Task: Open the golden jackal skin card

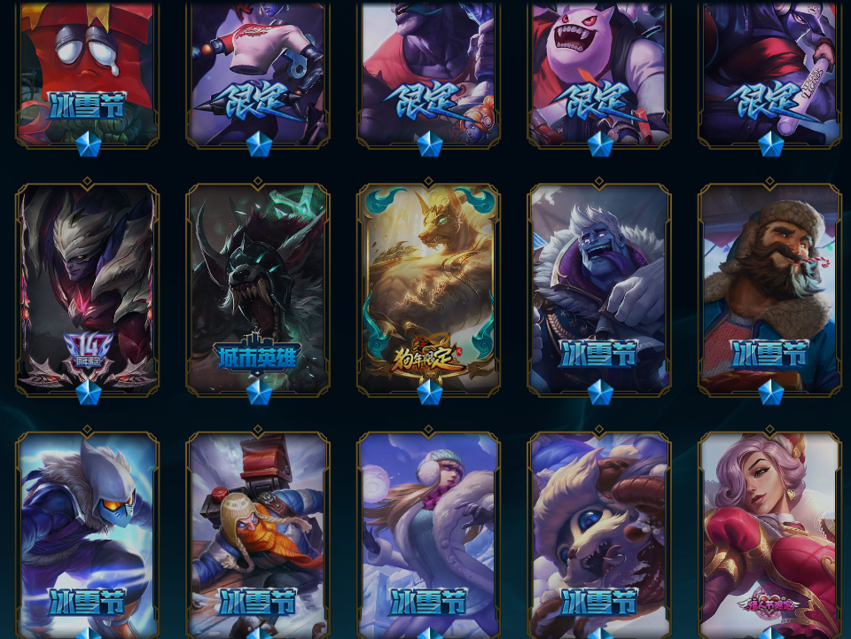Action: 428,289
